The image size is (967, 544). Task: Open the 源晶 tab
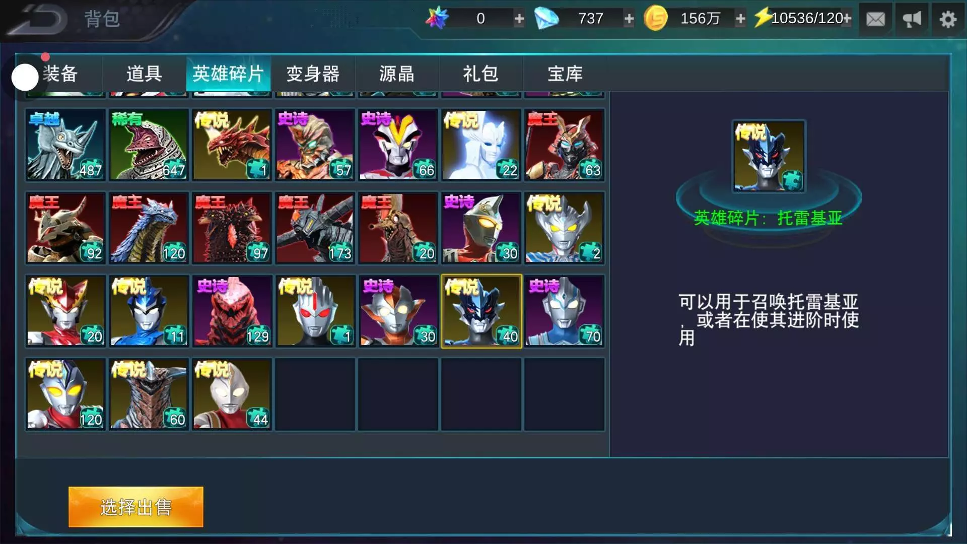397,74
